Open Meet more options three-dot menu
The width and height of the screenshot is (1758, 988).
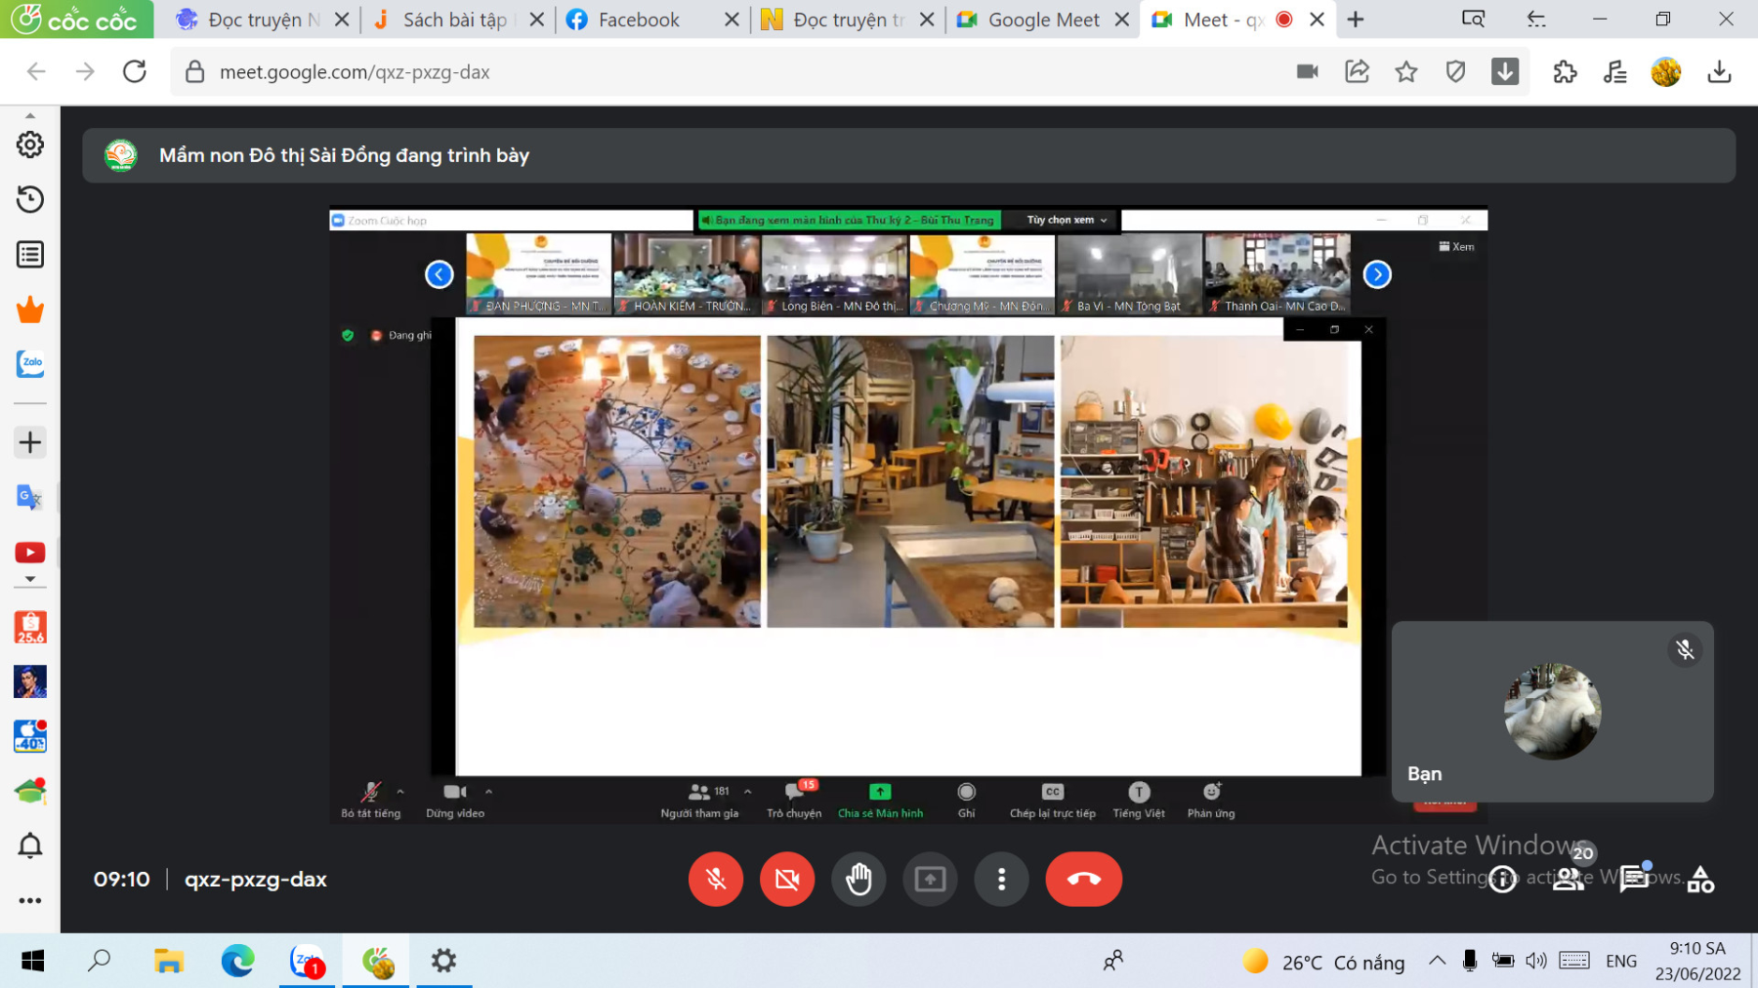tap(1001, 879)
